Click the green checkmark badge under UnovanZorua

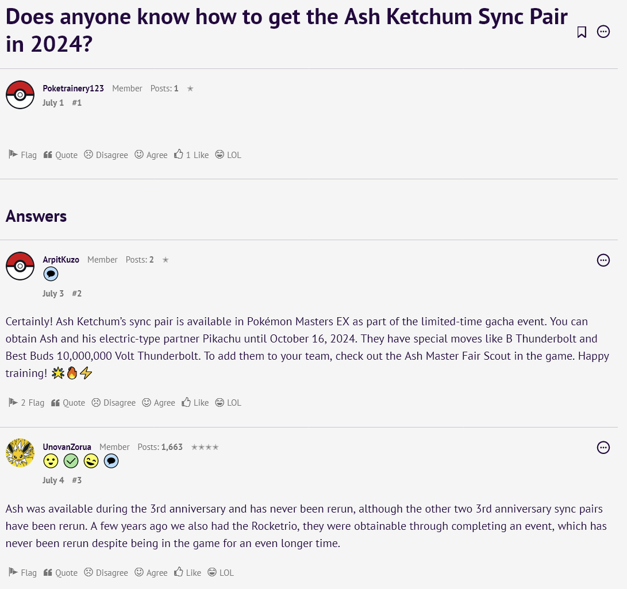71,461
